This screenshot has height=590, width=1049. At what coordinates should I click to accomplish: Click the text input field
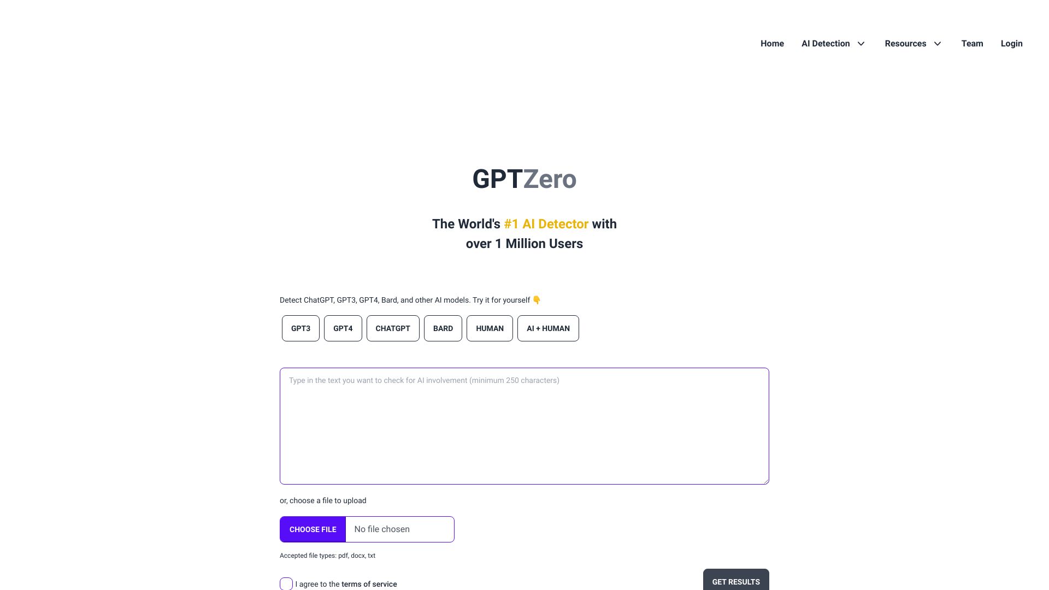524,426
